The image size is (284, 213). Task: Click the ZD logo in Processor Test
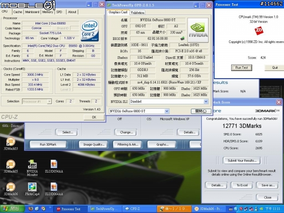[259, 31]
